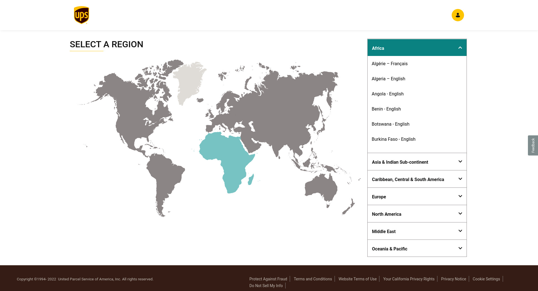The height and width of the screenshot is (291, 538).
Task: Expand the Europe region chevron
Action: [x=460, y=196]
